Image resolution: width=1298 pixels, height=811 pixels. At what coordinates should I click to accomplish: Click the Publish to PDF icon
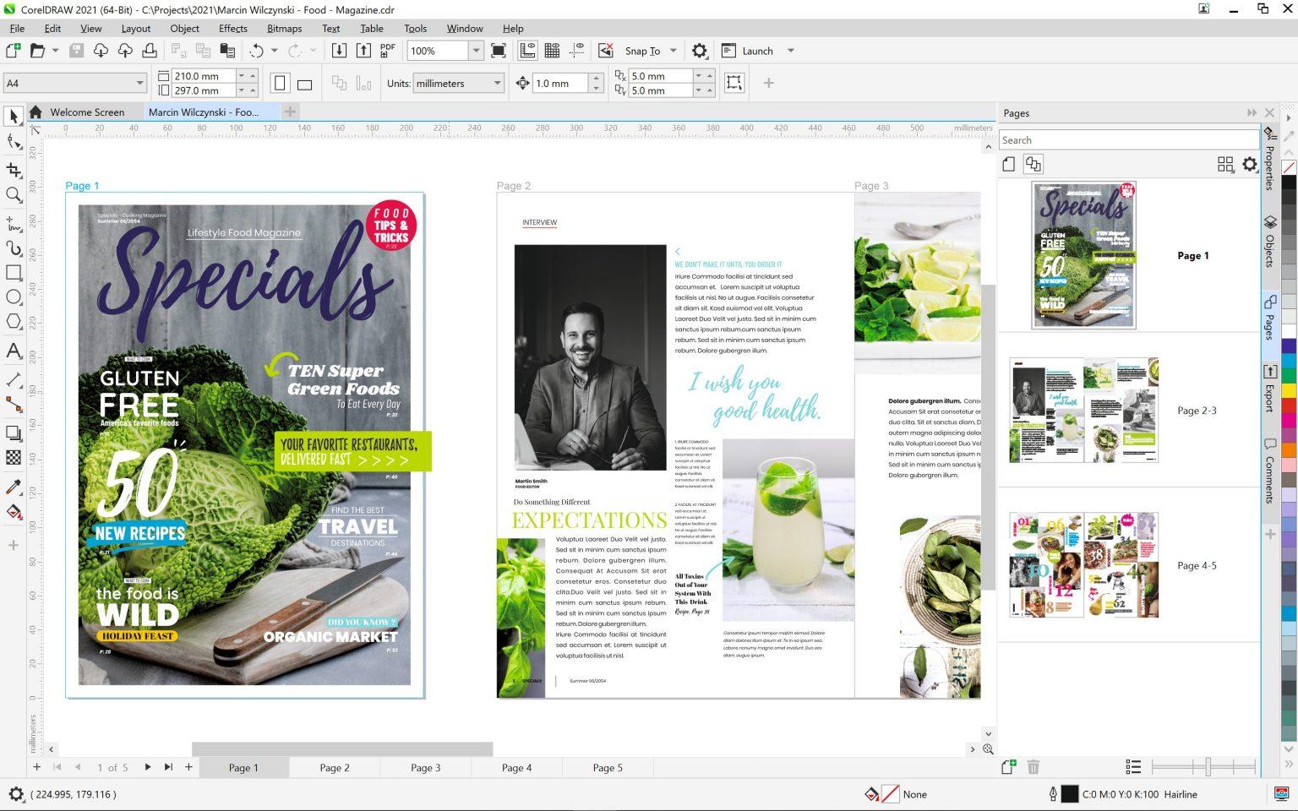tap(388, 51)
